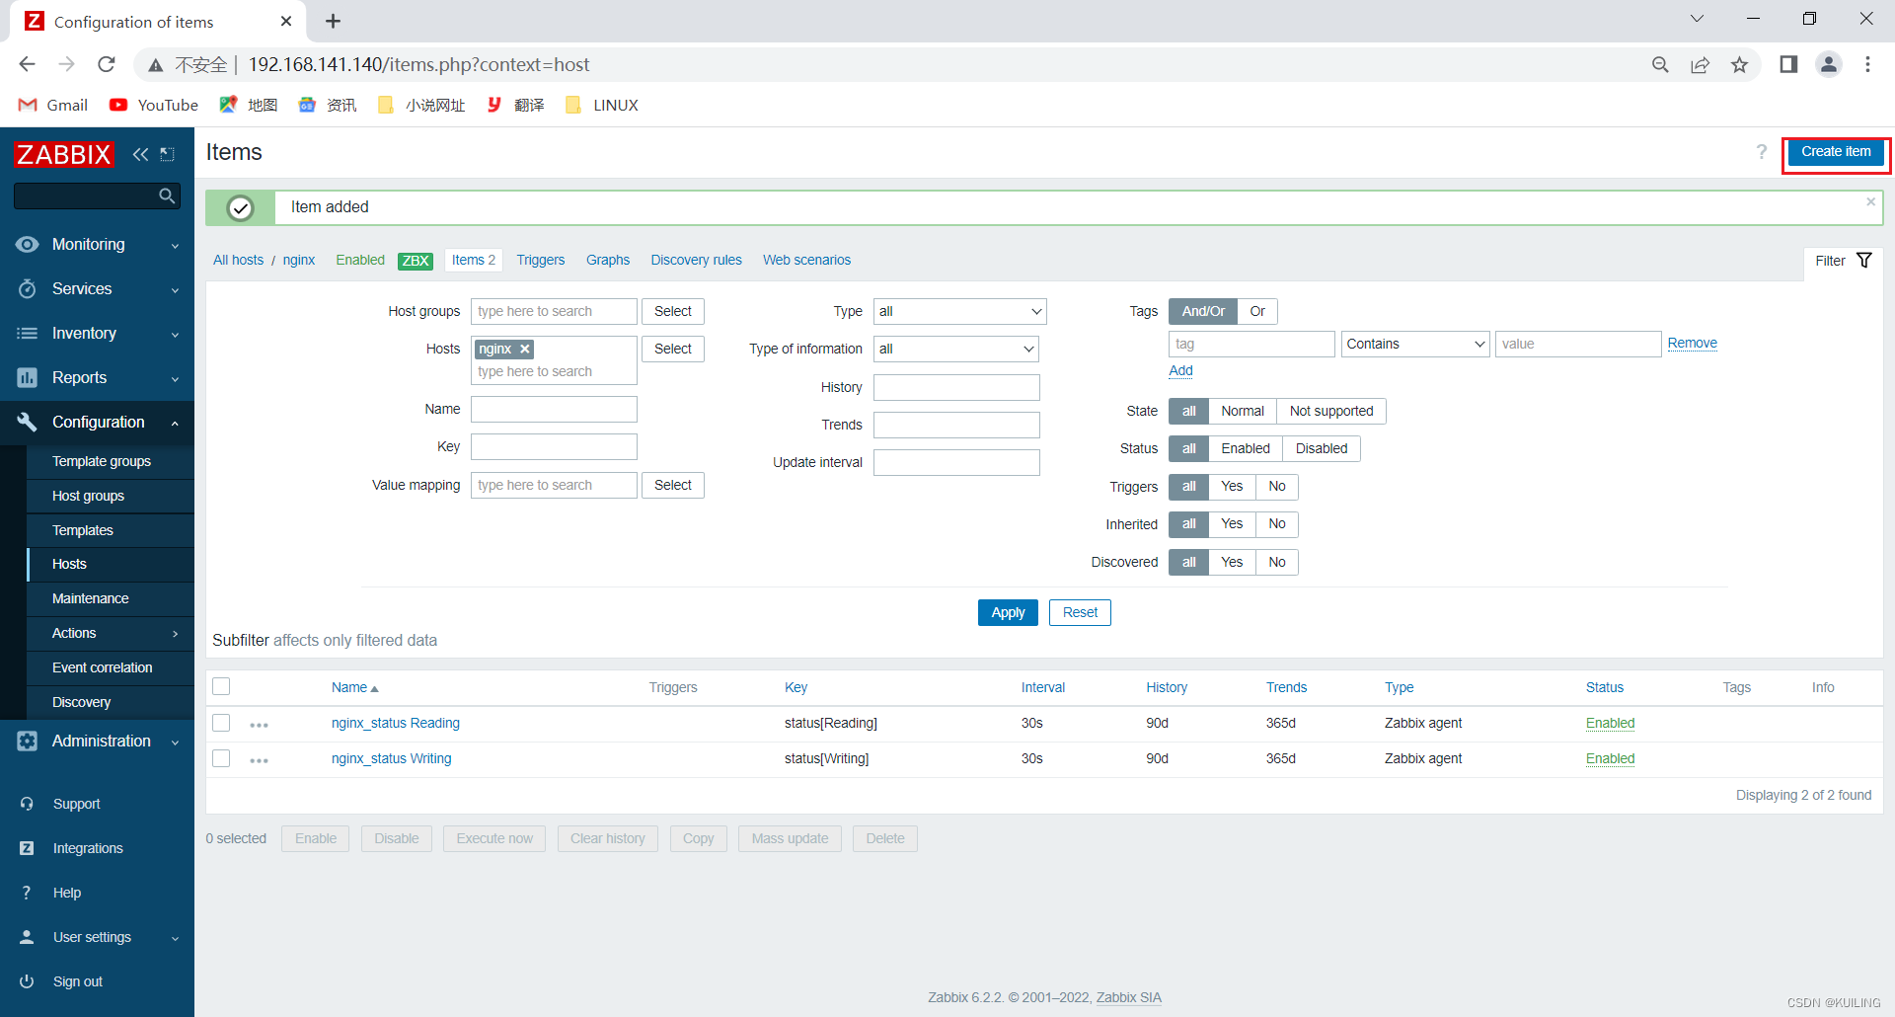1895x1017 pixels.
Task: Set State filter to Not supported
Action: click(x=1331, y=411)
